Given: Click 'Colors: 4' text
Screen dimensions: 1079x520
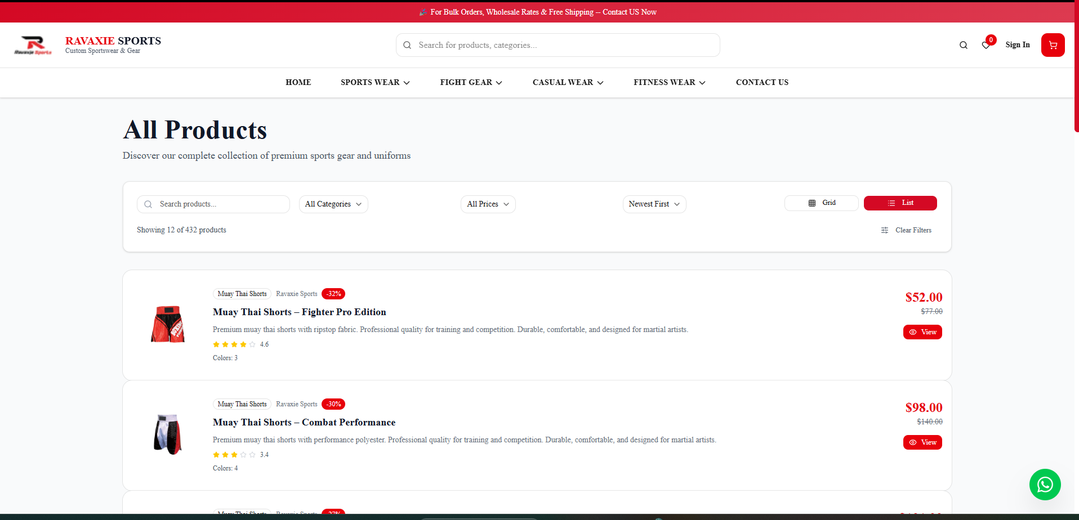Looking at the screenshot, I should 225,468.
